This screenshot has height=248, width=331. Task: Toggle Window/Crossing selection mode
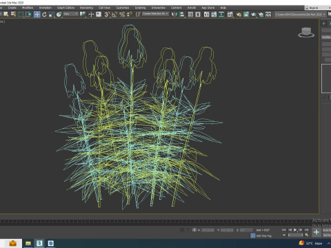pos(28,14)
